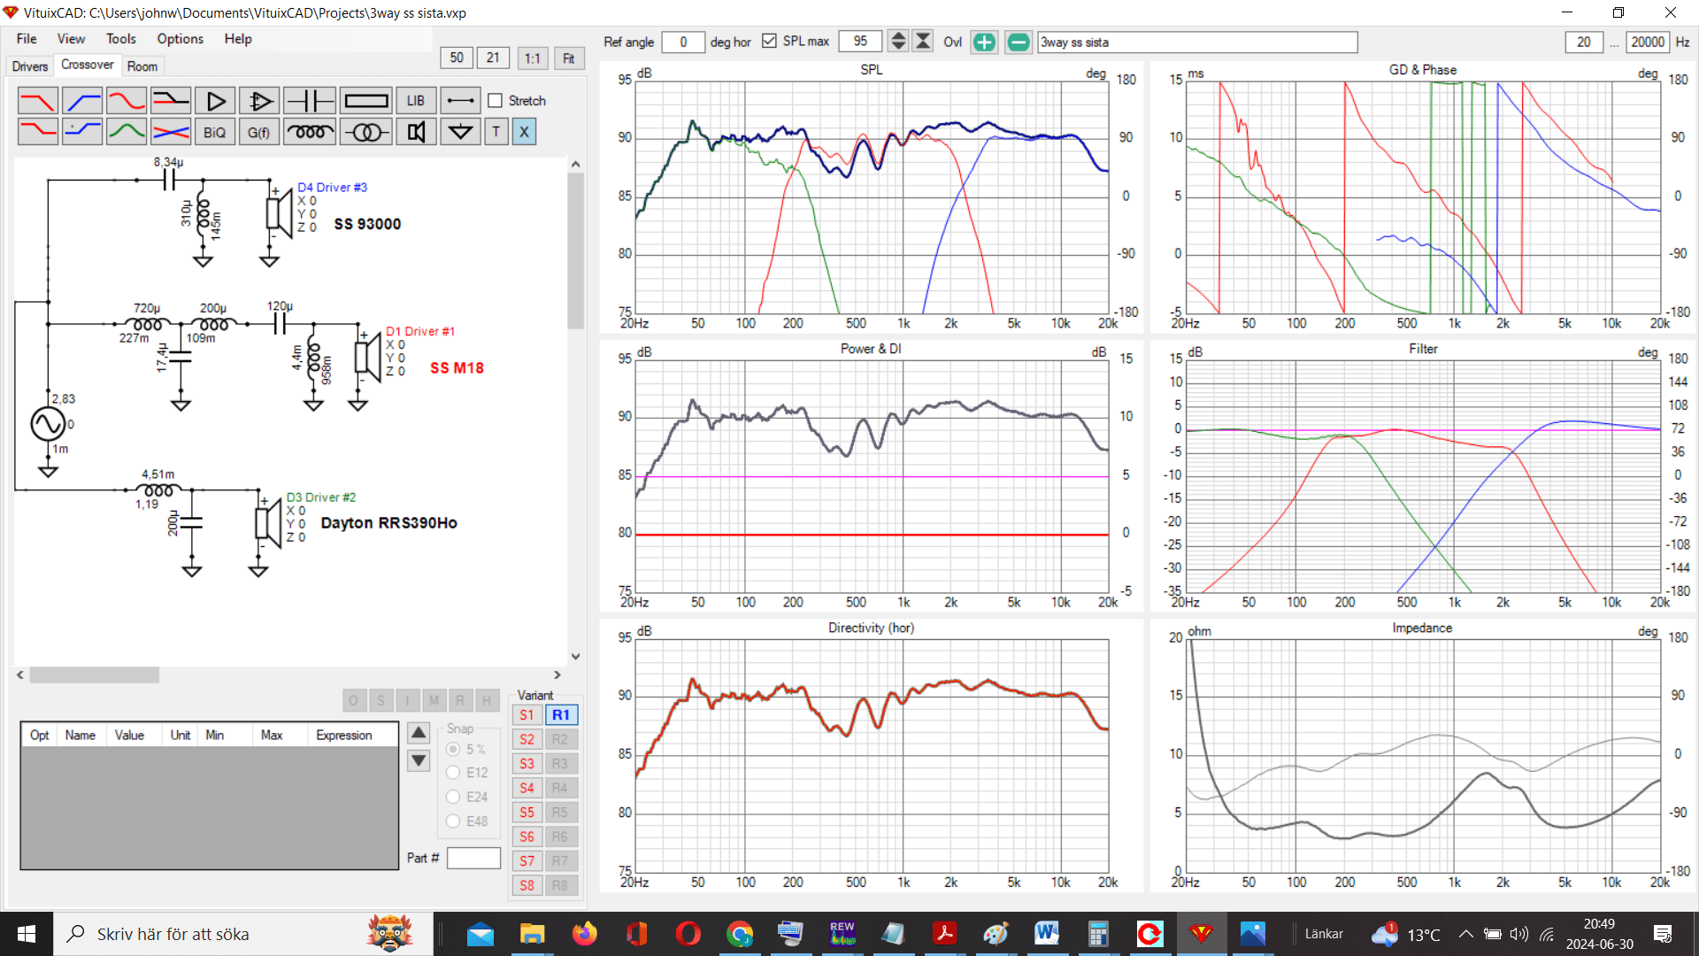Move parameter row up with up arrow
Image resolution: width=1699 pixels, height=956 pixels.
tap(419, 733)
